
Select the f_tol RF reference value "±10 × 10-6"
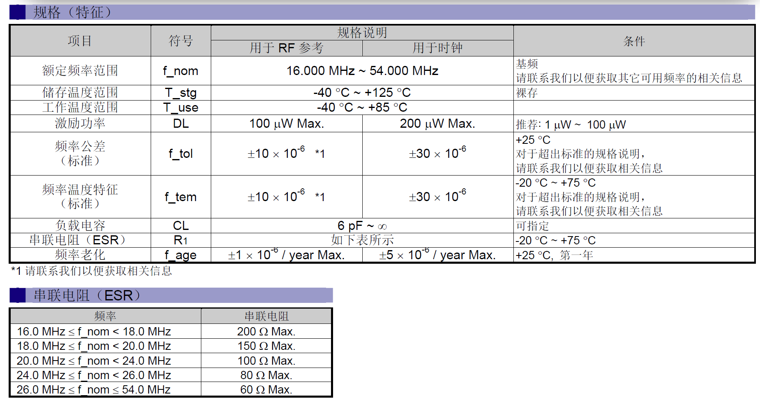[x=276, y=152]
